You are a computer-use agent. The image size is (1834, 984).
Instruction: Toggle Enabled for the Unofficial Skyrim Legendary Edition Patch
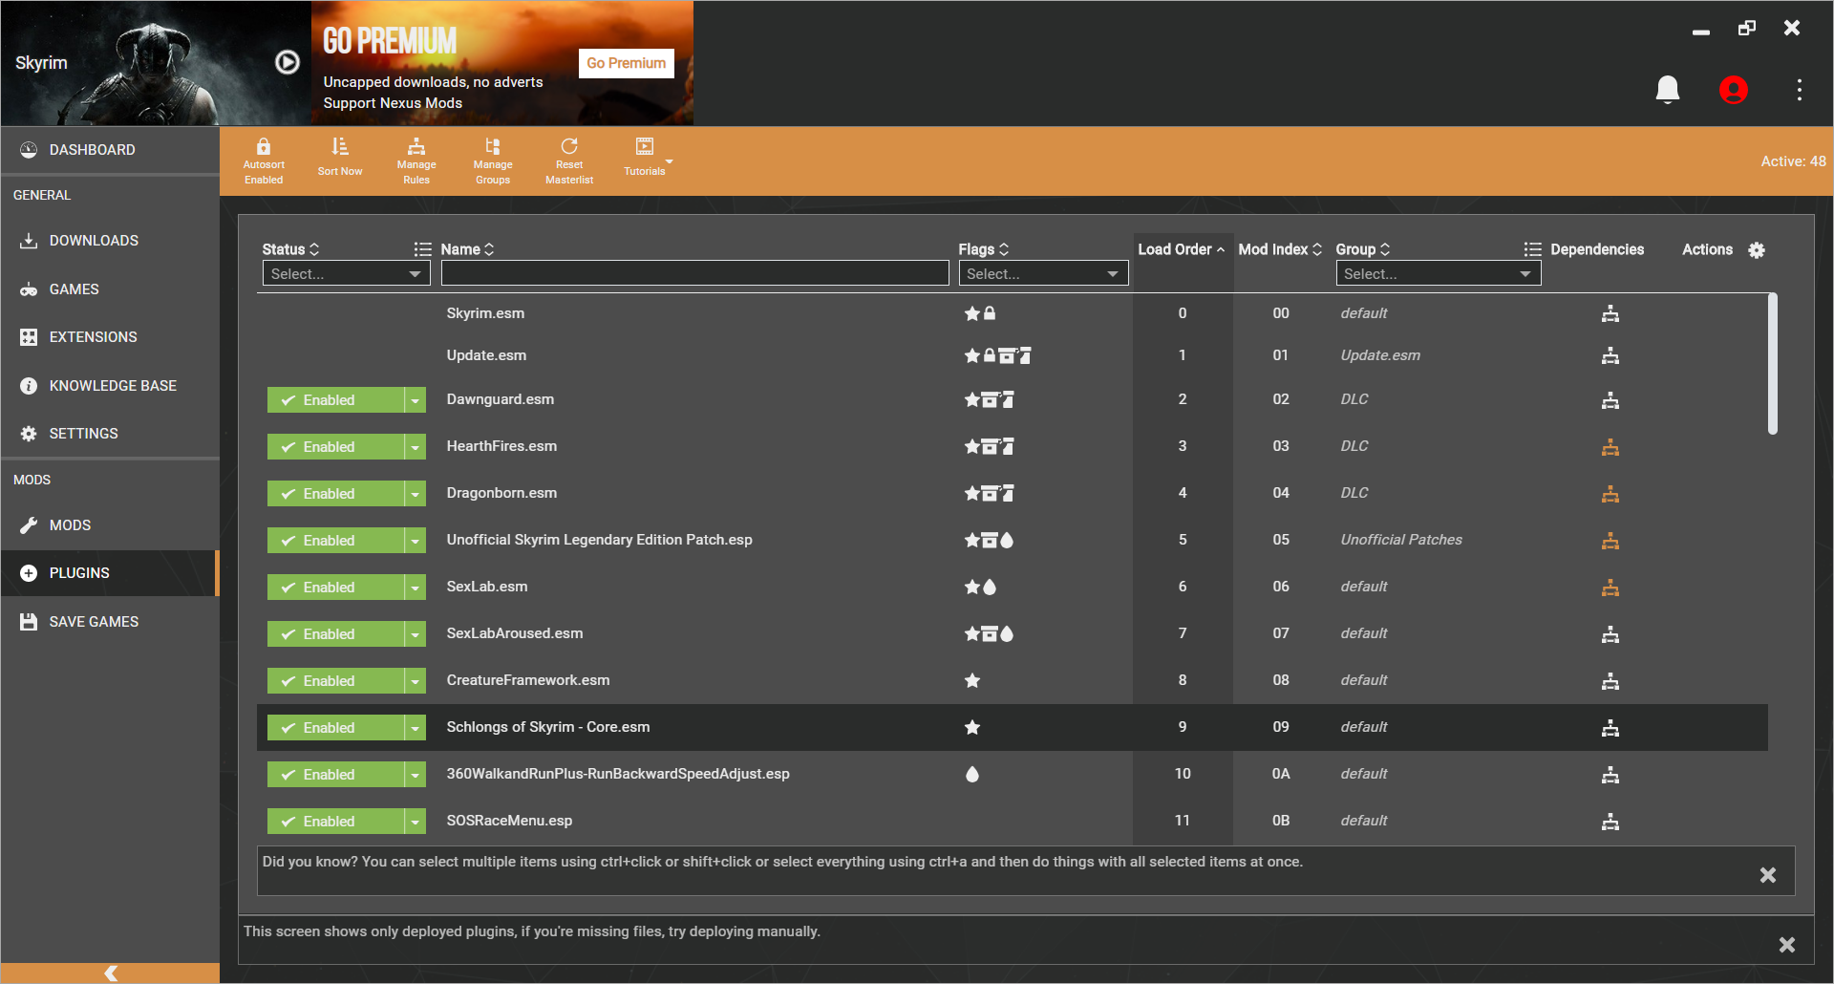click(x=335, y=541)
